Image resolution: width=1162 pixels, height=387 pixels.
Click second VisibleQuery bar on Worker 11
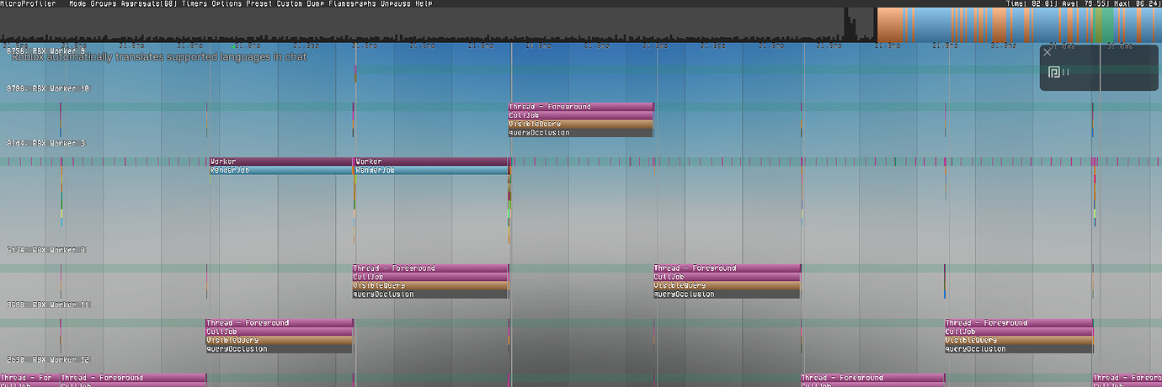(1019, 340)
